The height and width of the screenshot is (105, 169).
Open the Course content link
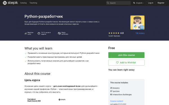point(117,101)
